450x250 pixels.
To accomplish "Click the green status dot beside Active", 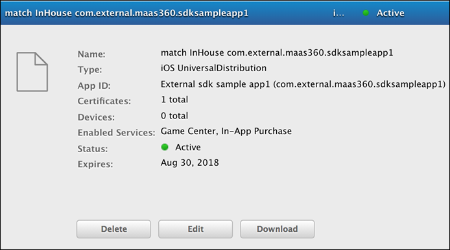I will click(x=165, y=147).
